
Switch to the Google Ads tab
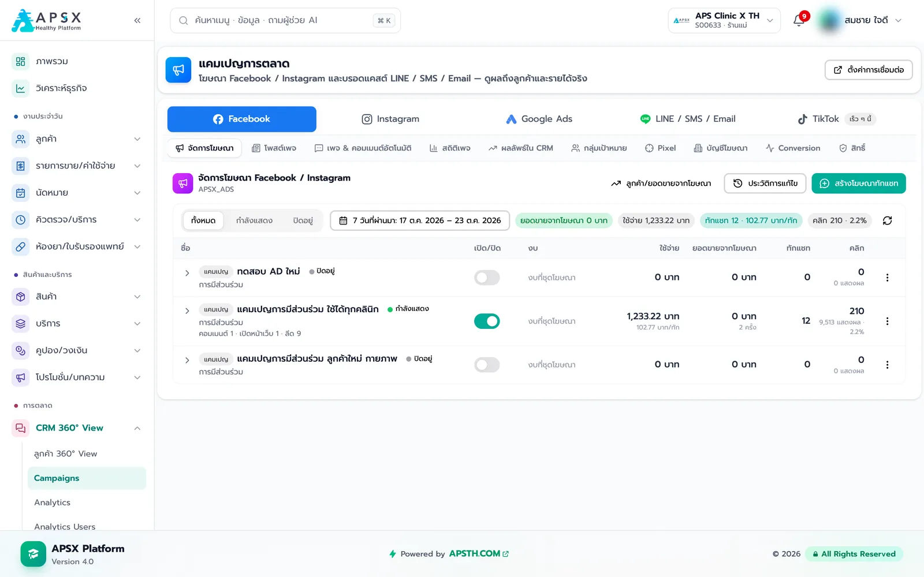(539, 119)
